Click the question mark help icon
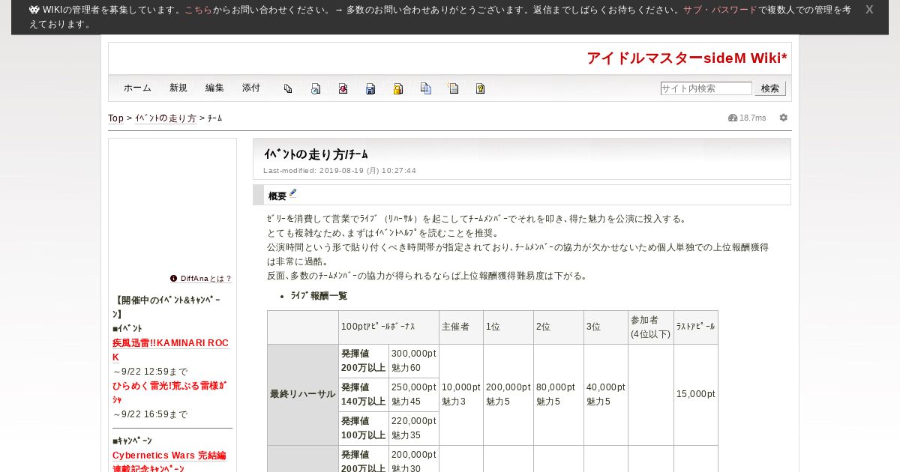The image size is (900, 472). 481,88
